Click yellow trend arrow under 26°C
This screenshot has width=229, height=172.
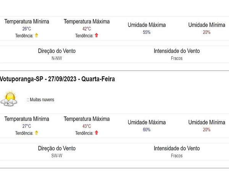click(x=37, y=36)
